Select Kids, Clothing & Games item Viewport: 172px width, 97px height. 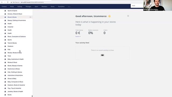tap(15, 72)
